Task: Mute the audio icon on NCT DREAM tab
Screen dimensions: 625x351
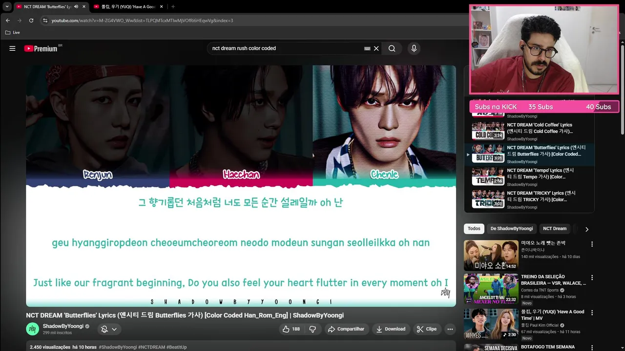Action: [76, 6]
